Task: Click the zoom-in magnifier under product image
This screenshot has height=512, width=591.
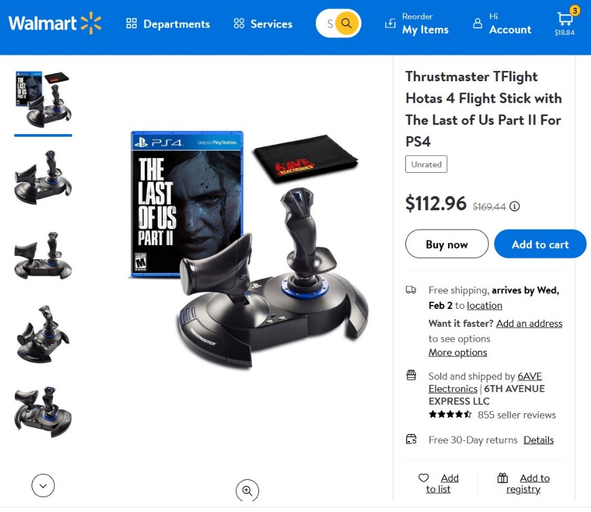Action: tap(247, 491)
